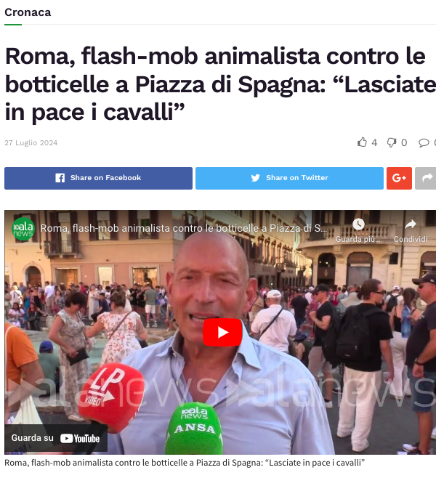The image size is (436, 478).
Task: Click the Guarda più tardi clock icon
Action: [x=358, y=224]
